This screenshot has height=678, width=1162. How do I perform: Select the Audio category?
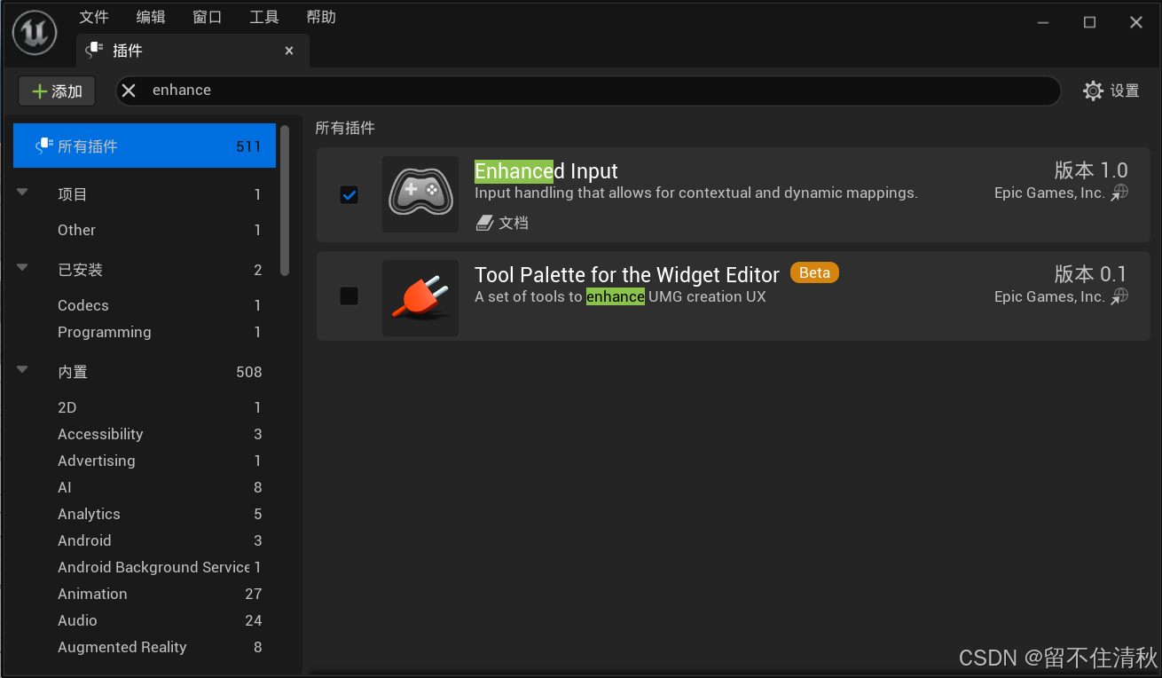145,620
